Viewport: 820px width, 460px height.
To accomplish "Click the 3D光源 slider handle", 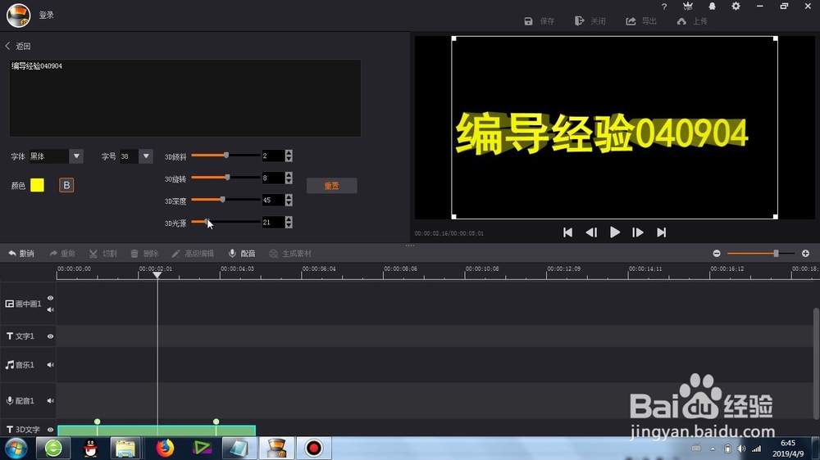I will click(x=206, y=222).
